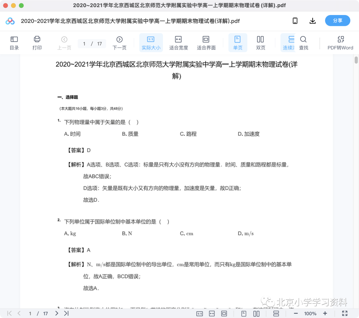The height and width of the screenshot is (318, 359).
Task: Click 【答案】A text for question 2
Action: tap(78, 250)
